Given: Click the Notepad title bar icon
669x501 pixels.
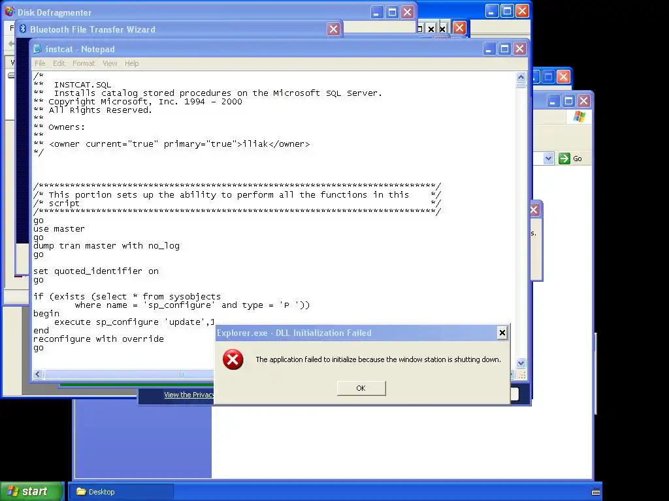Looking at the screenshot, I should click(x=37, y=49).
